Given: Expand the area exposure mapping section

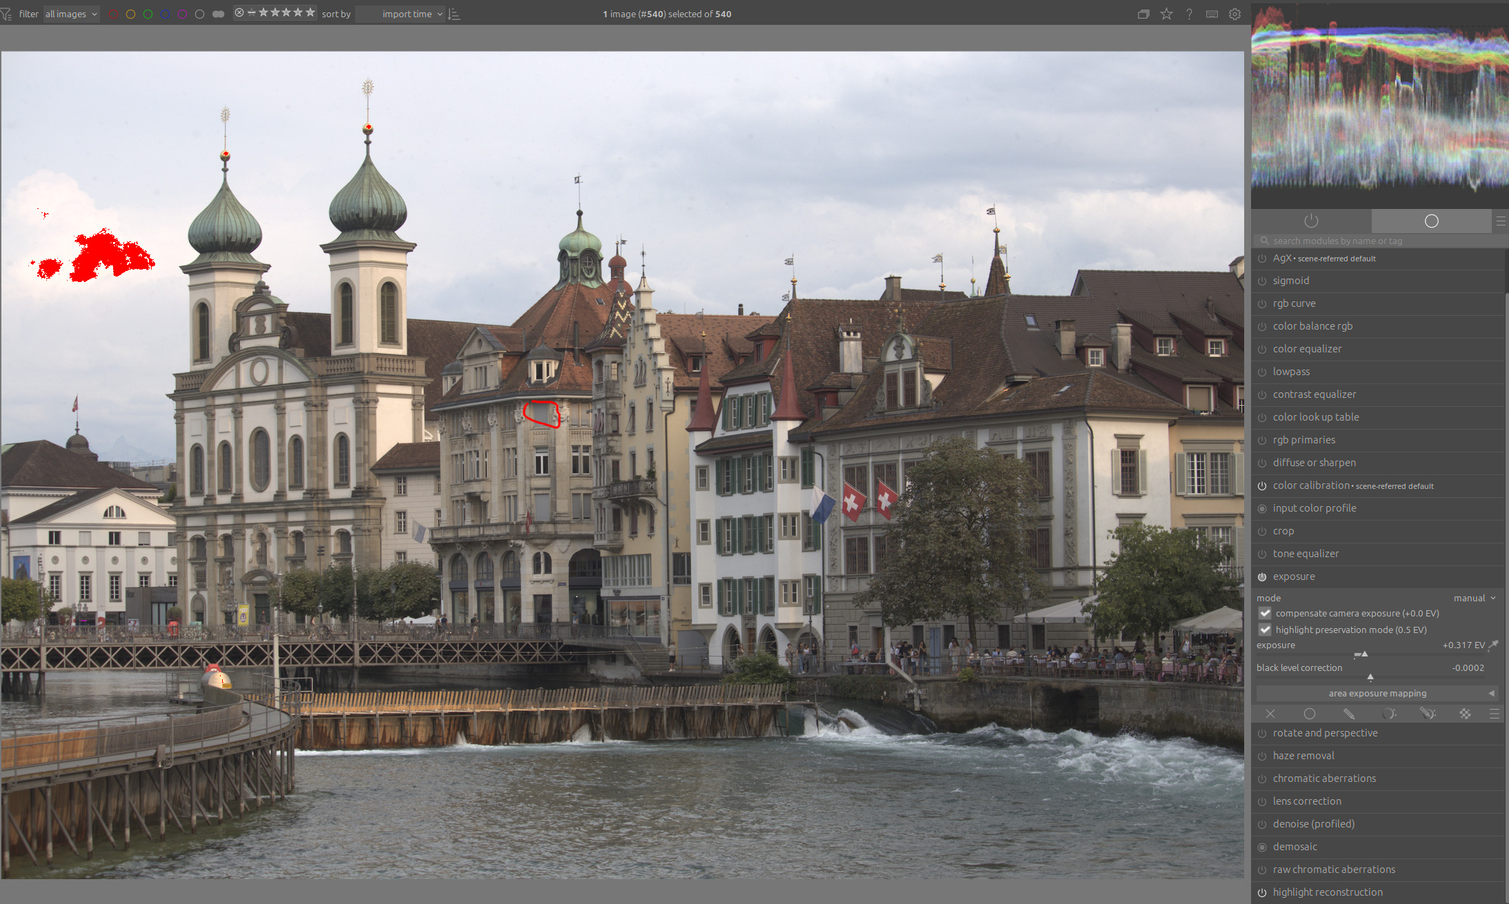Looking at the screenshot, I should coord(1377,693).
